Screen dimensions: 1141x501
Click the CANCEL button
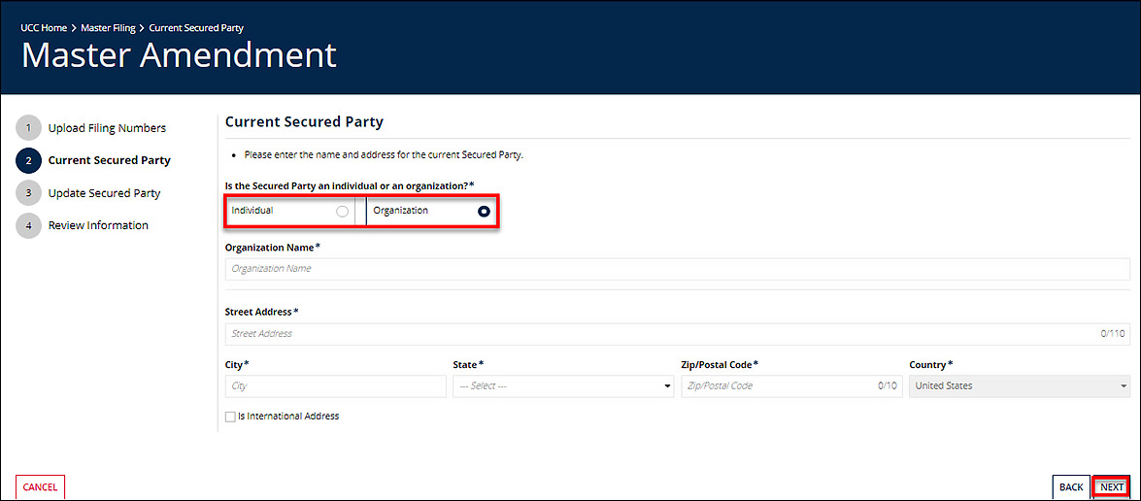pyautogui.click(x=40, y=487)
